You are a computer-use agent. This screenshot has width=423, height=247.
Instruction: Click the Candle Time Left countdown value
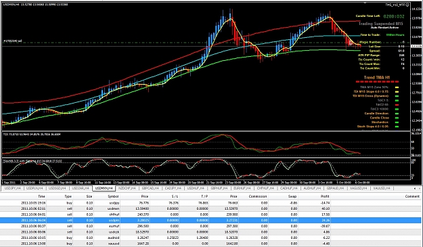(394, 16)
